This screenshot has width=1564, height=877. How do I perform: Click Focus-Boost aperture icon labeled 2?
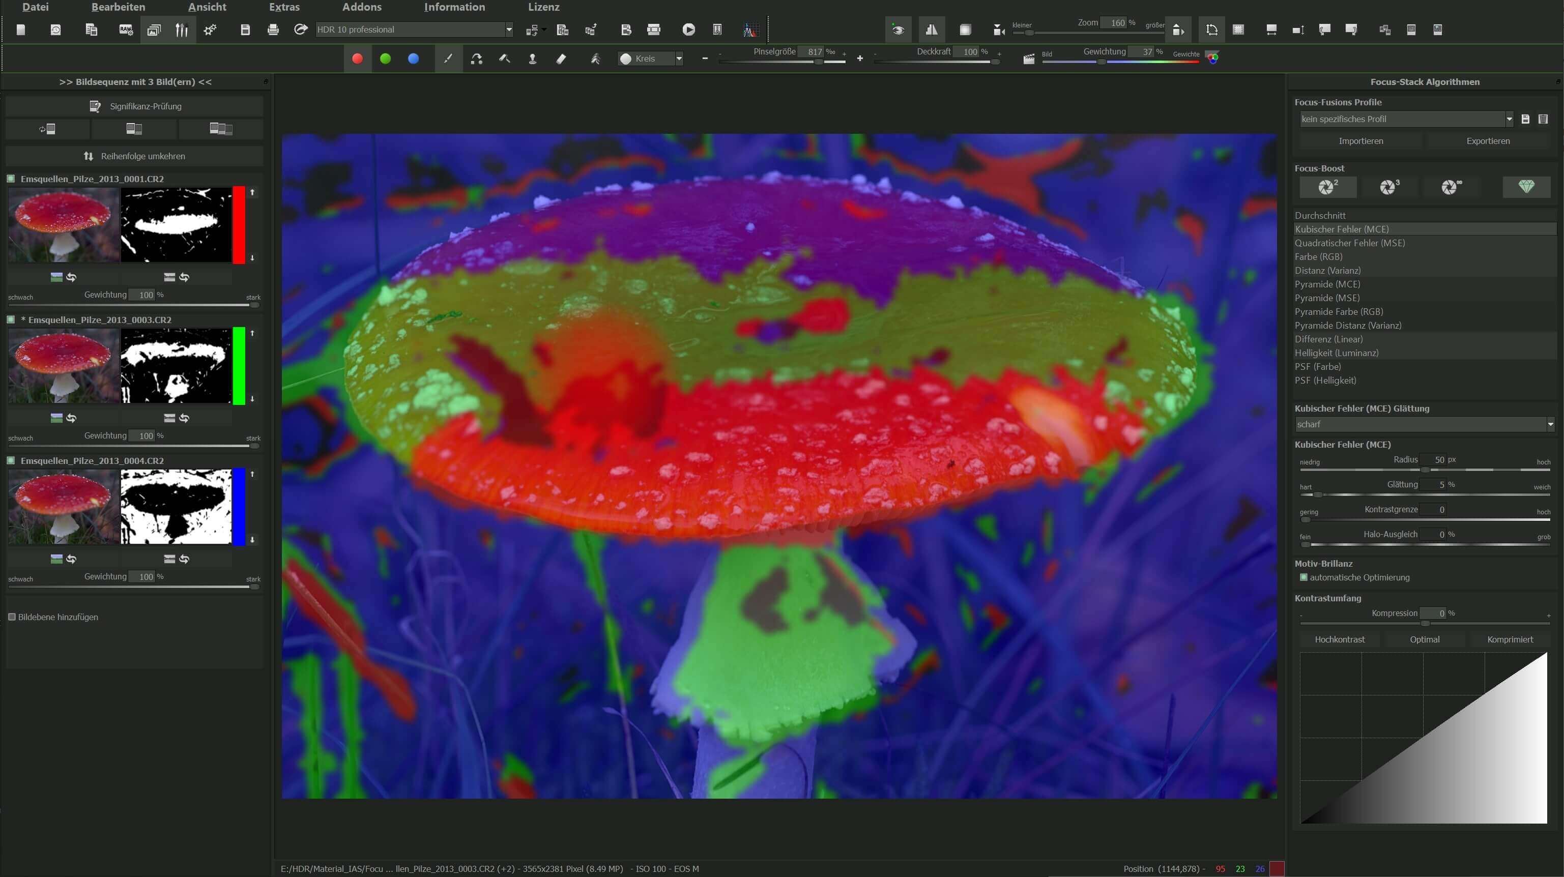pyautogui.click(x=1328, y=187)
